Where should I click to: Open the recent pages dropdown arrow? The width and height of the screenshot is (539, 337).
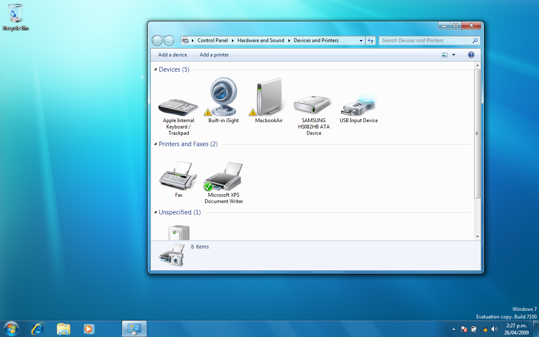pyautogui.click(x=177, y=41)
